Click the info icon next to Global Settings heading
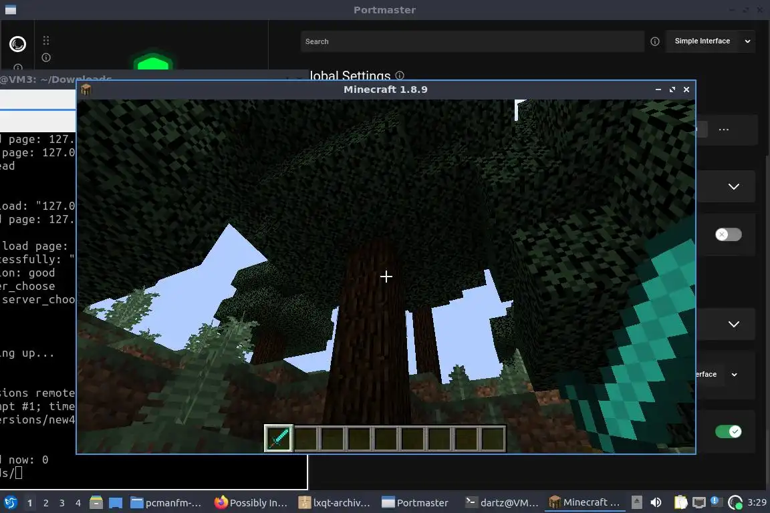 click(x=400, y=75)
